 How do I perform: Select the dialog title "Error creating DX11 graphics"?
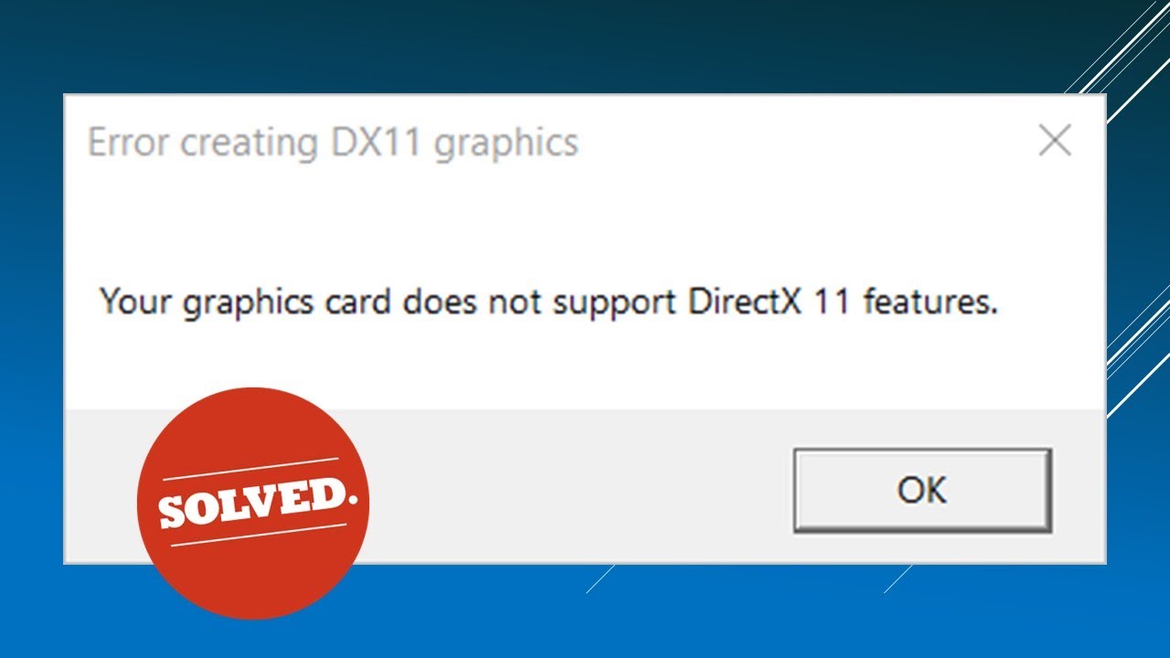[333, 143]
